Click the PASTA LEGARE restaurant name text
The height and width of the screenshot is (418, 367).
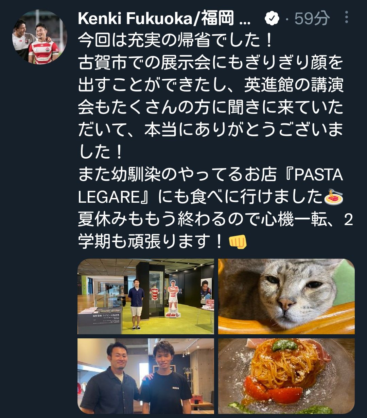point(210,186)
